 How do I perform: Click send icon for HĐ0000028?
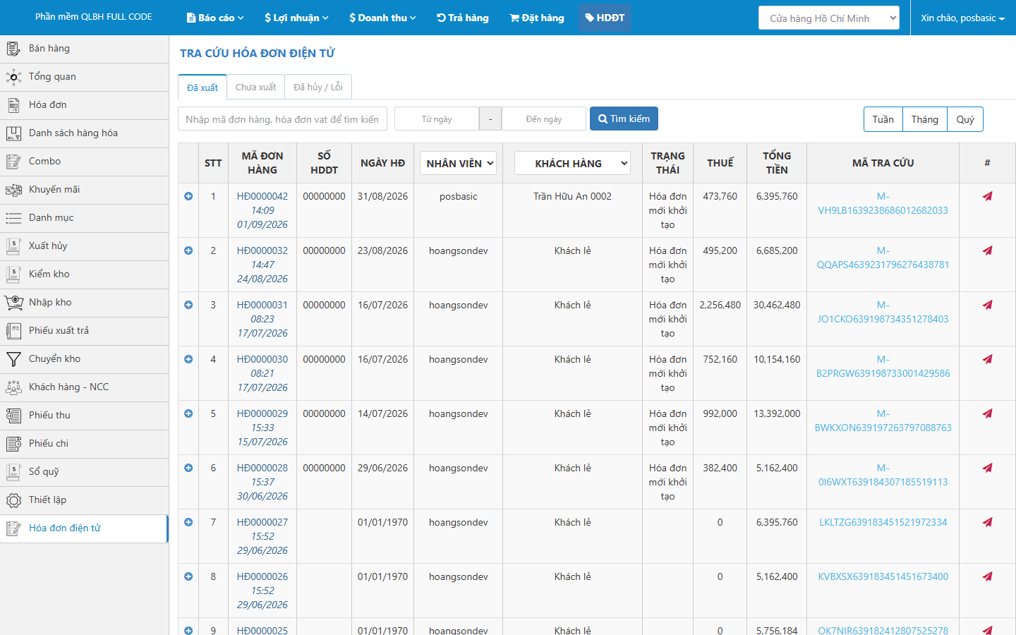click(x=987, y=468)
